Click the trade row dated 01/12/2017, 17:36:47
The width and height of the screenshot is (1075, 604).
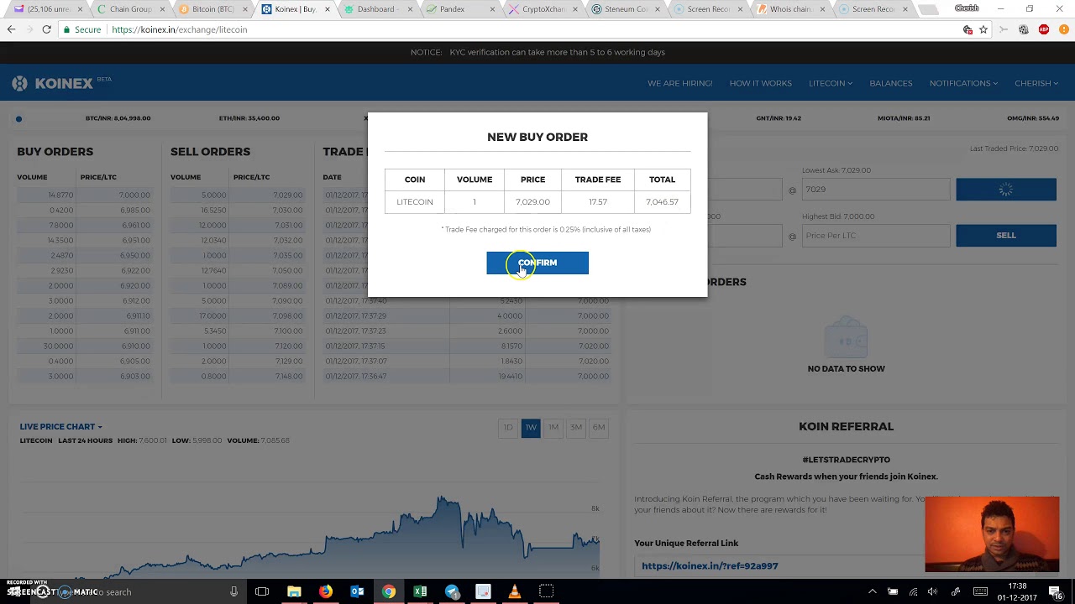466,377
